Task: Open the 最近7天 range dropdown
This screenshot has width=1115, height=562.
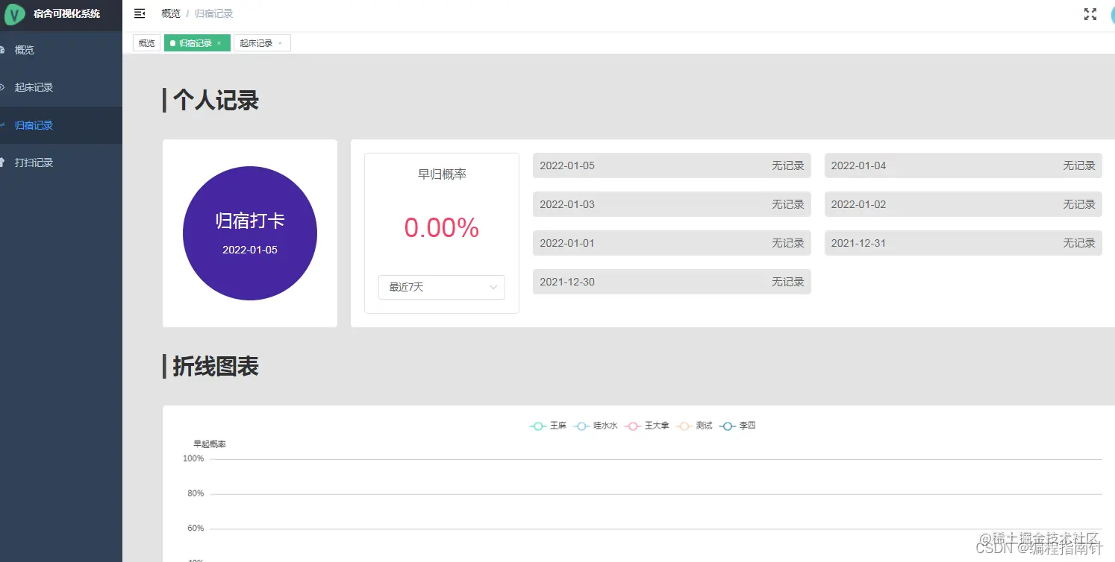Action: [442, 287]
